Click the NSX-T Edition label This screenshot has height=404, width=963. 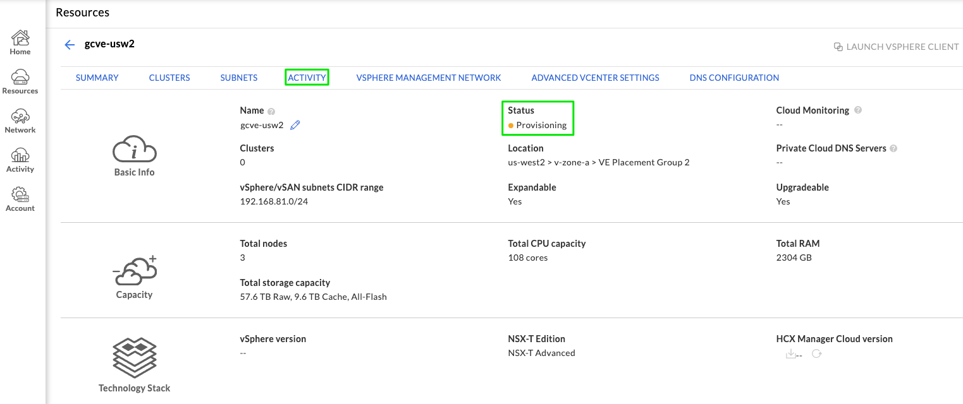(536, 339)
